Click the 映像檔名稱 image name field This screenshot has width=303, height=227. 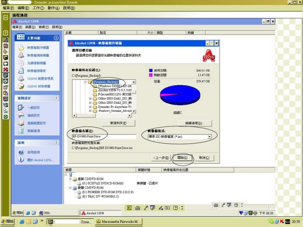[104, 137]
